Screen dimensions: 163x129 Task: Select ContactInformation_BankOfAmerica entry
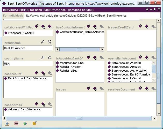tap(80, 32)
